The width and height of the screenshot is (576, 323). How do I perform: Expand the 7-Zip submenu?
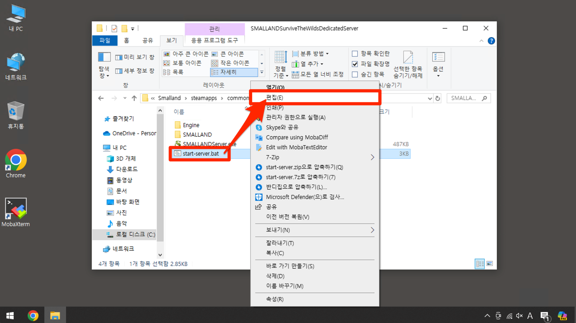[315, 157]
